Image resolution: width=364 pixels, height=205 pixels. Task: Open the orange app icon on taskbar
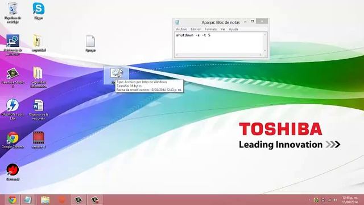(62, 200)
